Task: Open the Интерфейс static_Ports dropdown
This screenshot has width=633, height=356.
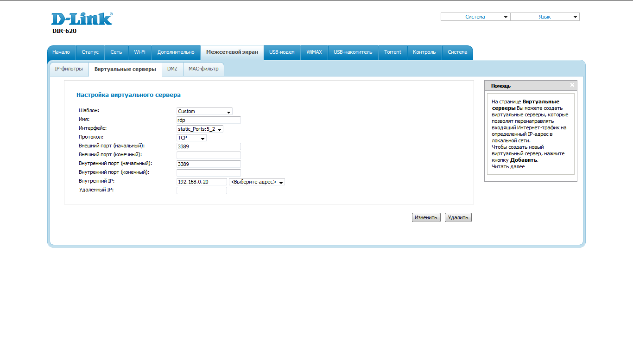Action: [200, 129]
